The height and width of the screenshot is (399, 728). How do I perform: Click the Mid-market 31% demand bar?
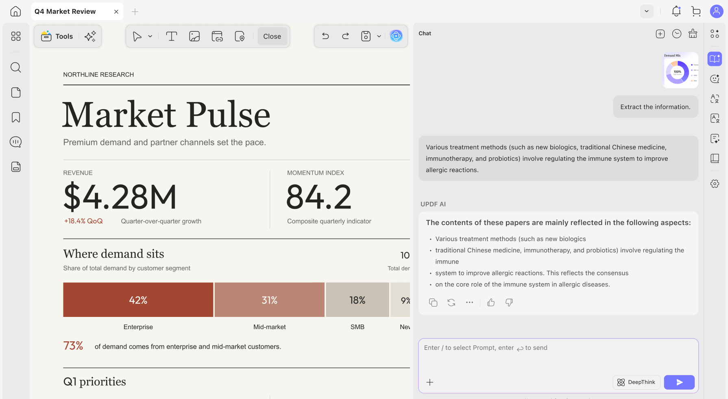pyautogui.click(x=270, y=300)
